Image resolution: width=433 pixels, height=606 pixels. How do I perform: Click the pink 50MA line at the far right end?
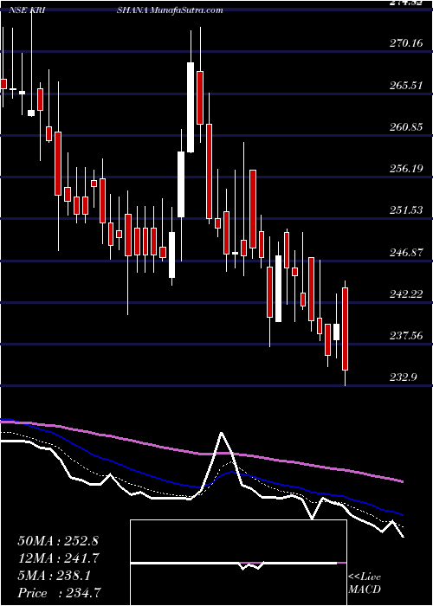402,481
